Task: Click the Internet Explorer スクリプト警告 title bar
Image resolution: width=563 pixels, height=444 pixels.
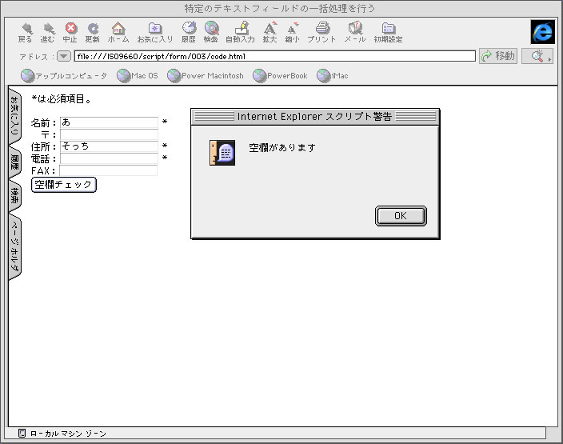Action: tap(315, 117)
